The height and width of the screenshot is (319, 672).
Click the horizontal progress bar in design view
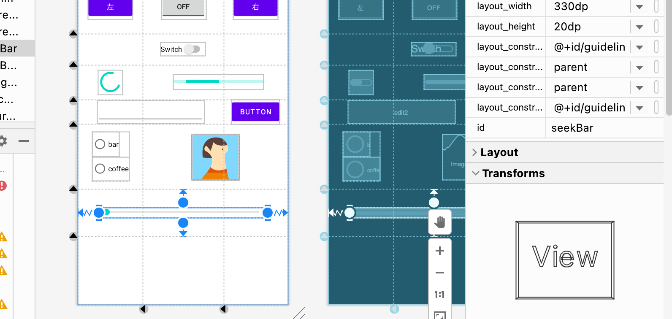219,82
